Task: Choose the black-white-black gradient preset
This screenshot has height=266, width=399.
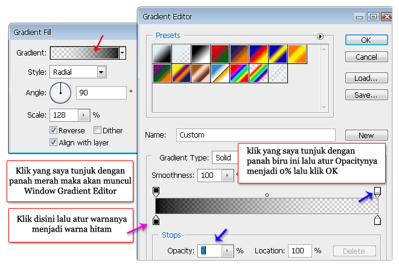Action: coord(200,54)
